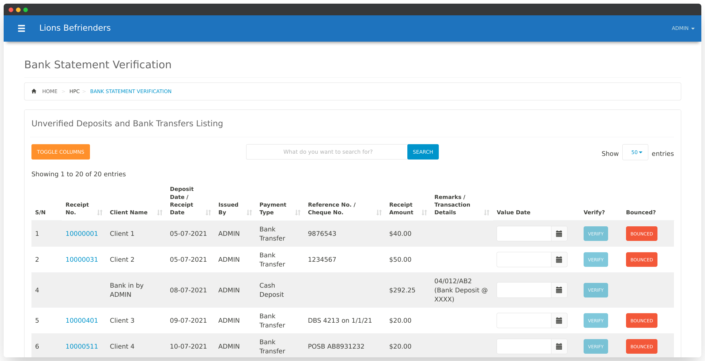
Task: Mark receipt 10000401 as bounced
Action: click(641, 320)
